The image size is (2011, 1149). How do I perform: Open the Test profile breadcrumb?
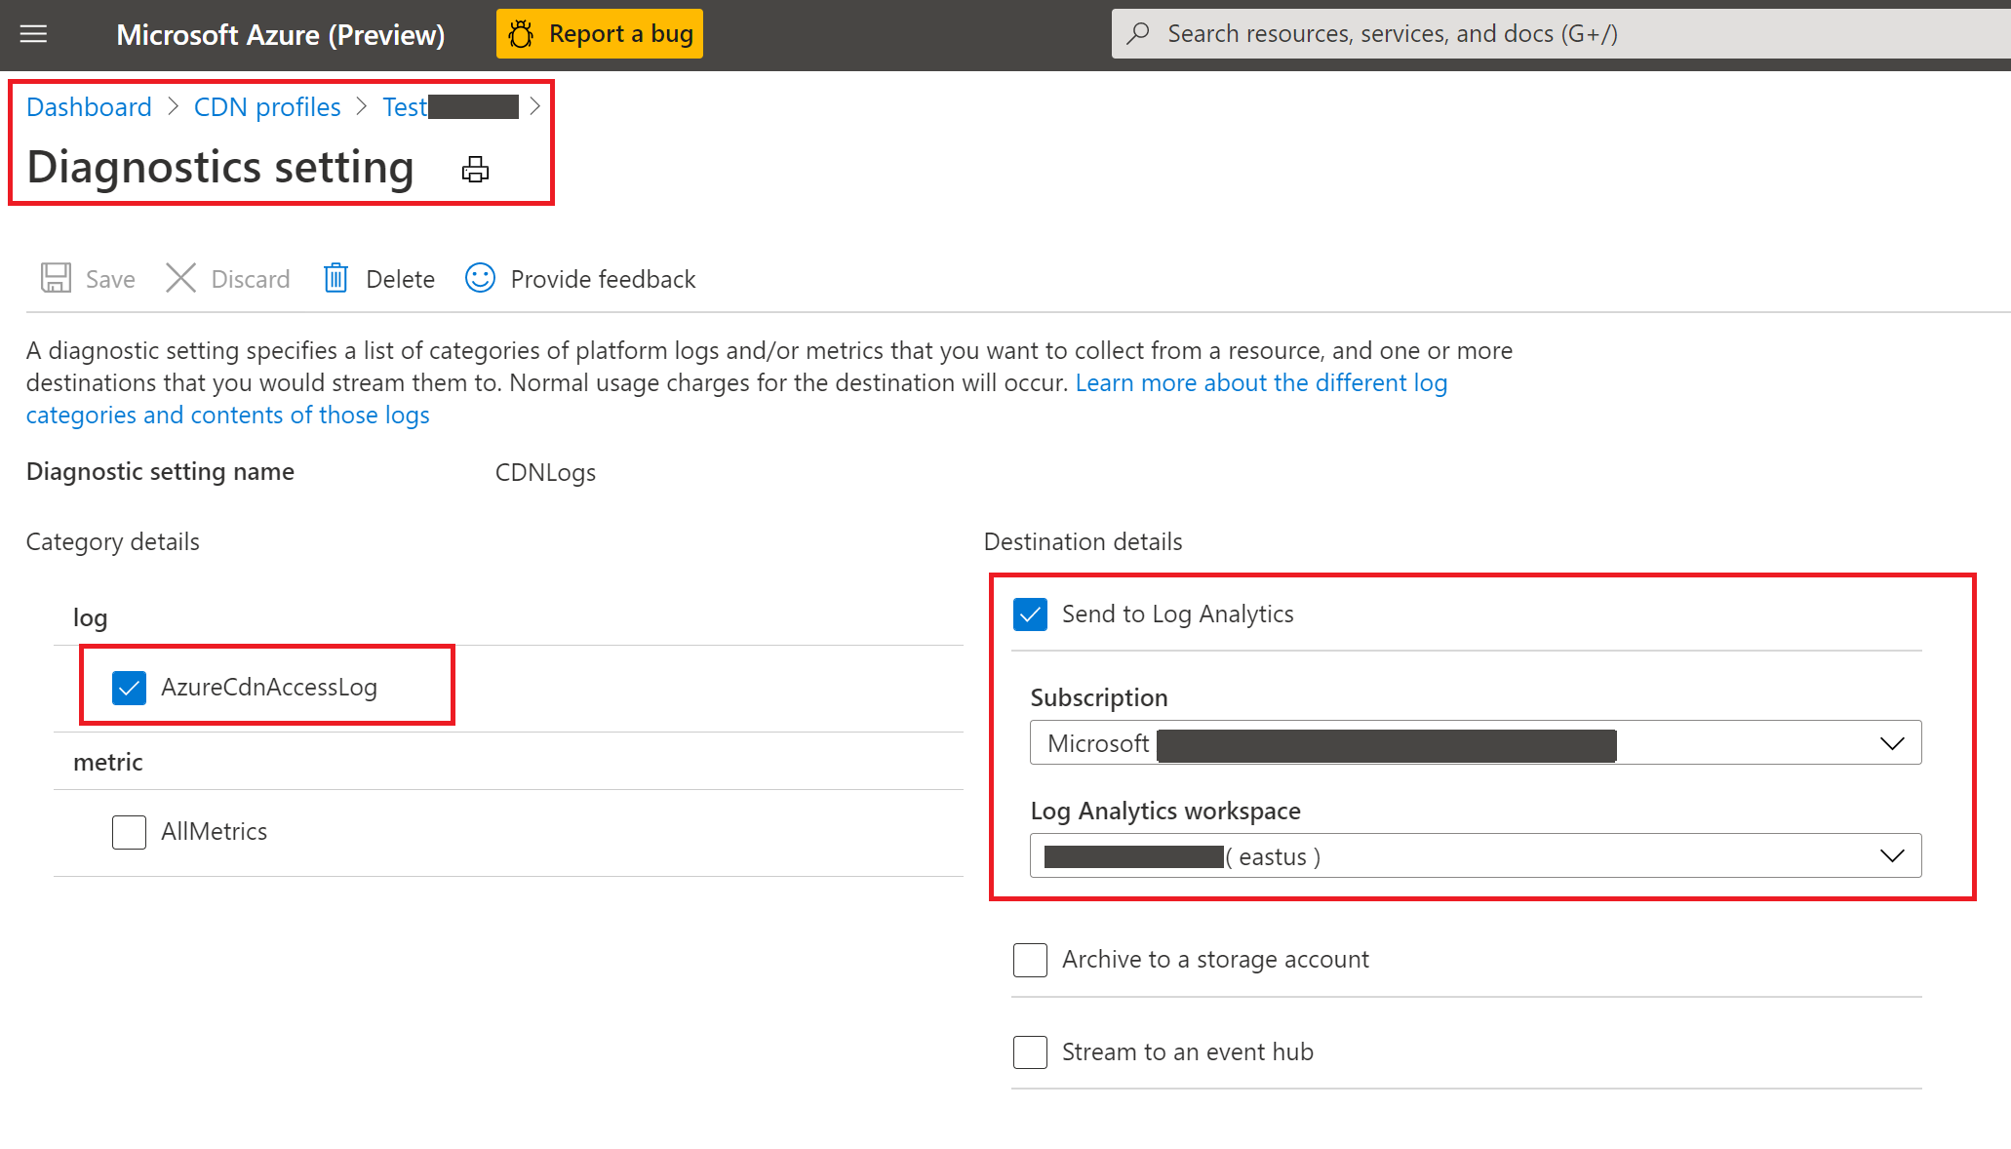[451, 106]
